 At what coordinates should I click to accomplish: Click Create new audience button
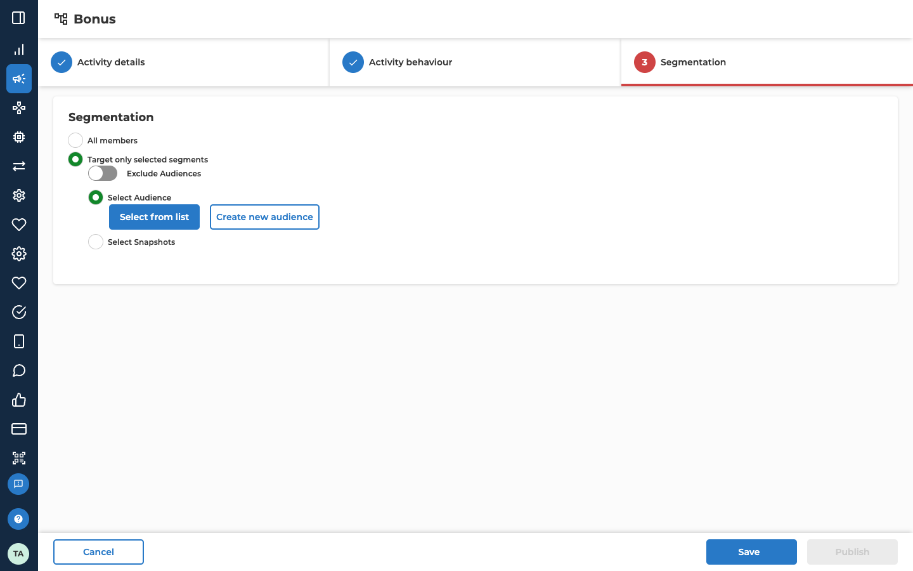point(264,217)
